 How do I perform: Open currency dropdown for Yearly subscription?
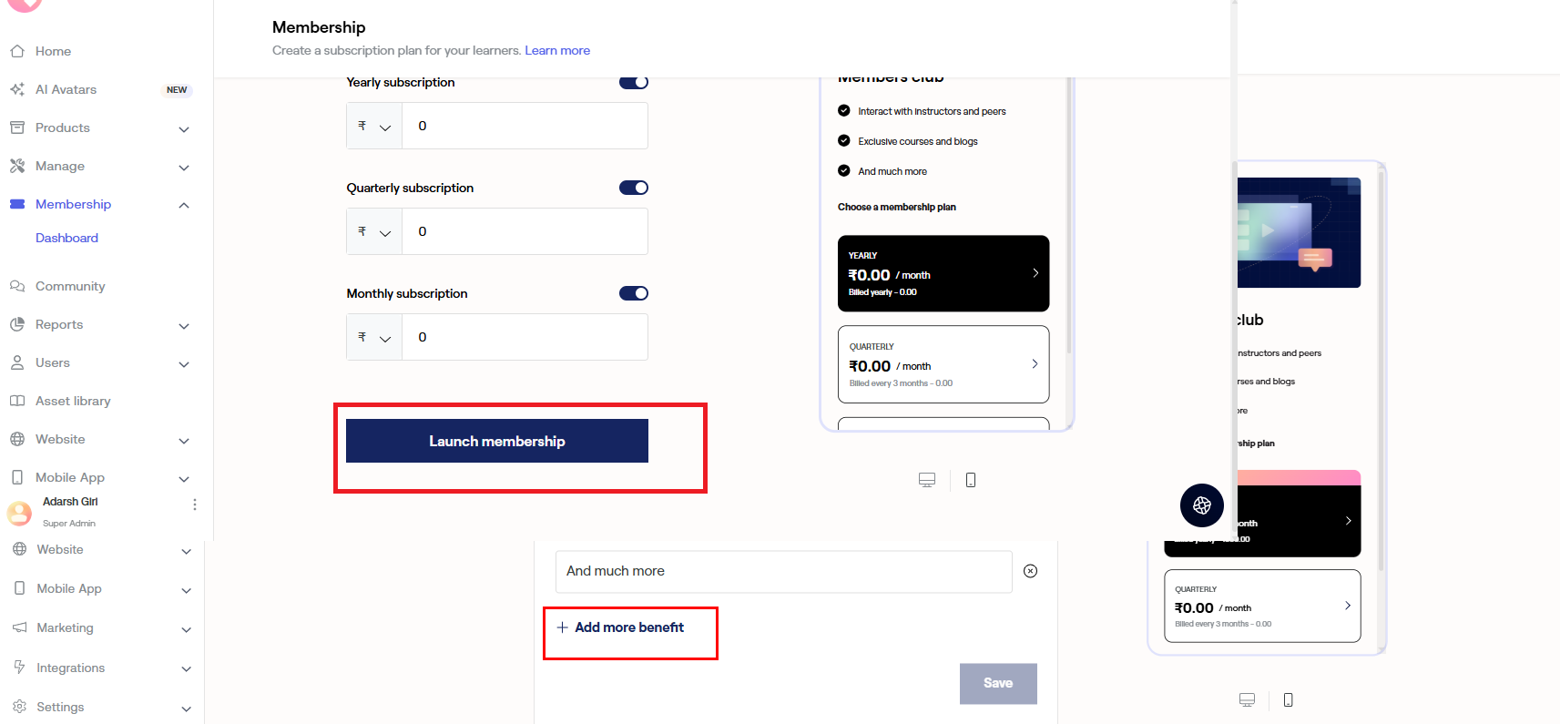[x=374, y=127]
